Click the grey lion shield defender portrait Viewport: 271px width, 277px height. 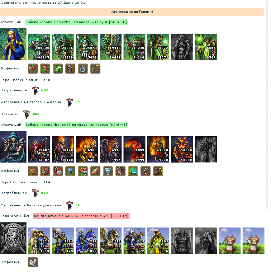coord(13,238)
